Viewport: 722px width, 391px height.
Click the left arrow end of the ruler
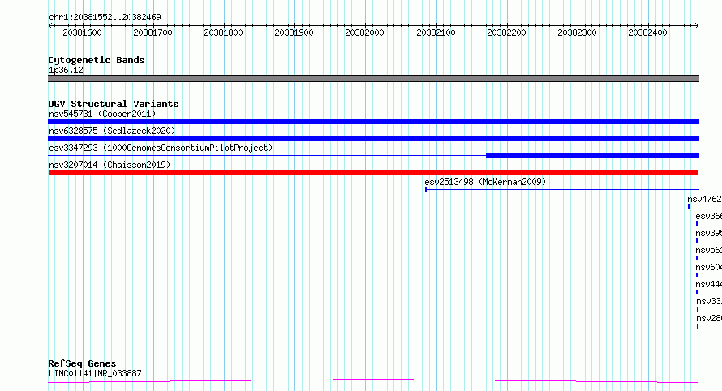tap(50, 25)
